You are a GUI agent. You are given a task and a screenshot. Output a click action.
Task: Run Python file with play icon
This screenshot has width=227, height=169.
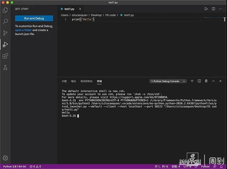pos(206,9)
